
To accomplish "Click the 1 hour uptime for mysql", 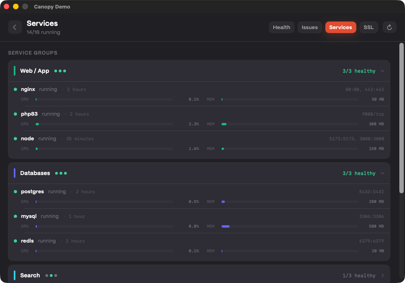I will (x=77, y=217).
